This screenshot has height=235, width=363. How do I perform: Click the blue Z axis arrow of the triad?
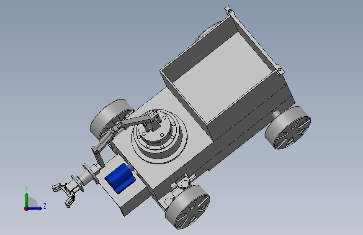click(35, 208)
